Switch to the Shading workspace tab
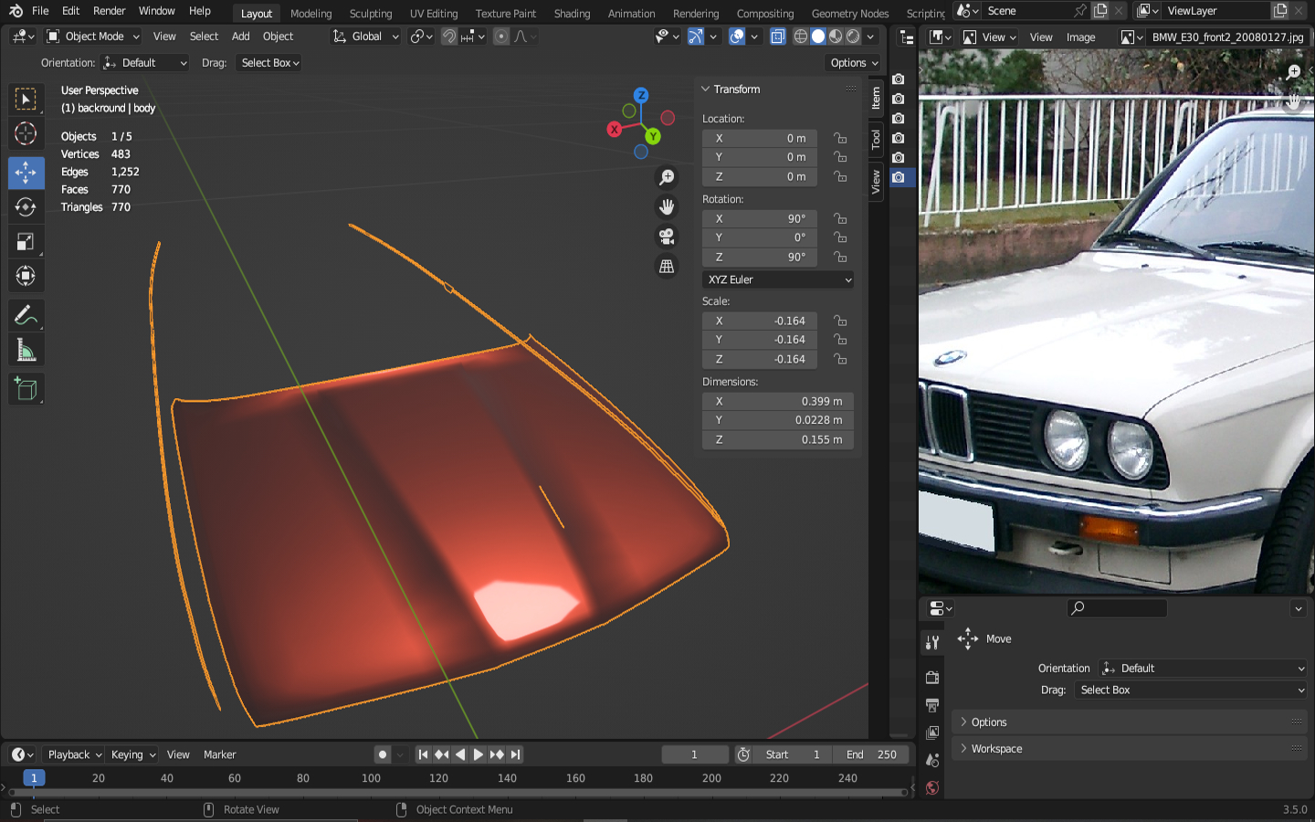 tap(573, 14)
